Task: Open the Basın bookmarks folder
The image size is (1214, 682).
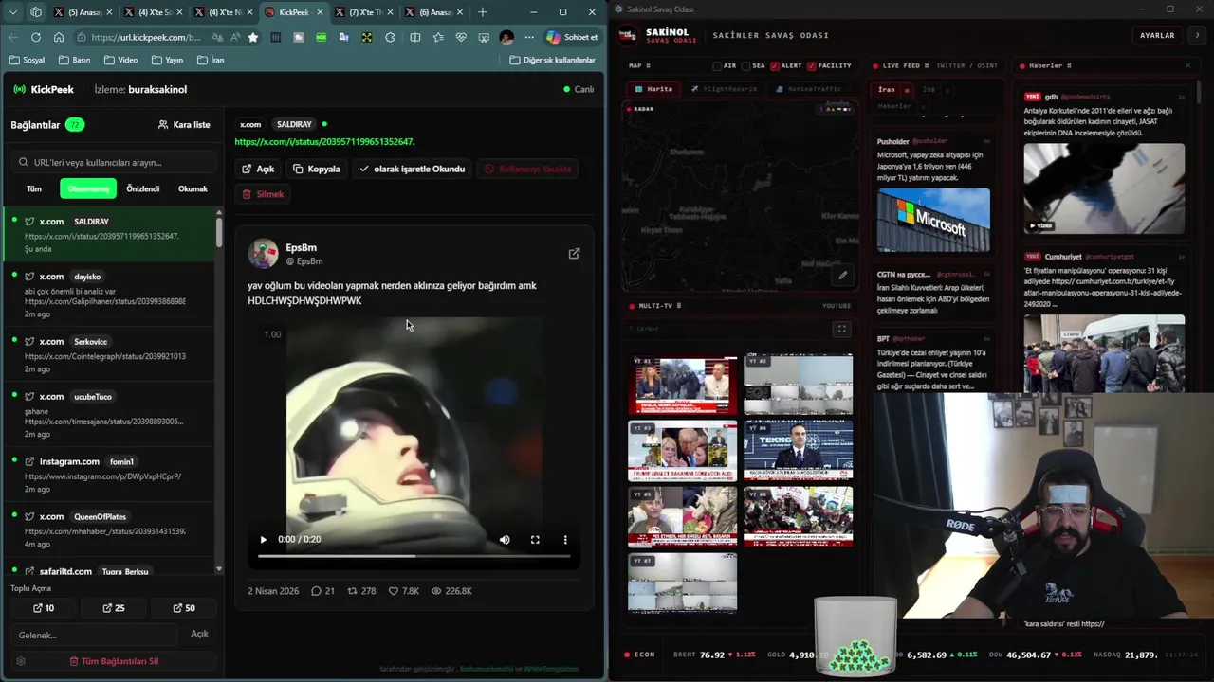Action: click(x=74, y=60)
